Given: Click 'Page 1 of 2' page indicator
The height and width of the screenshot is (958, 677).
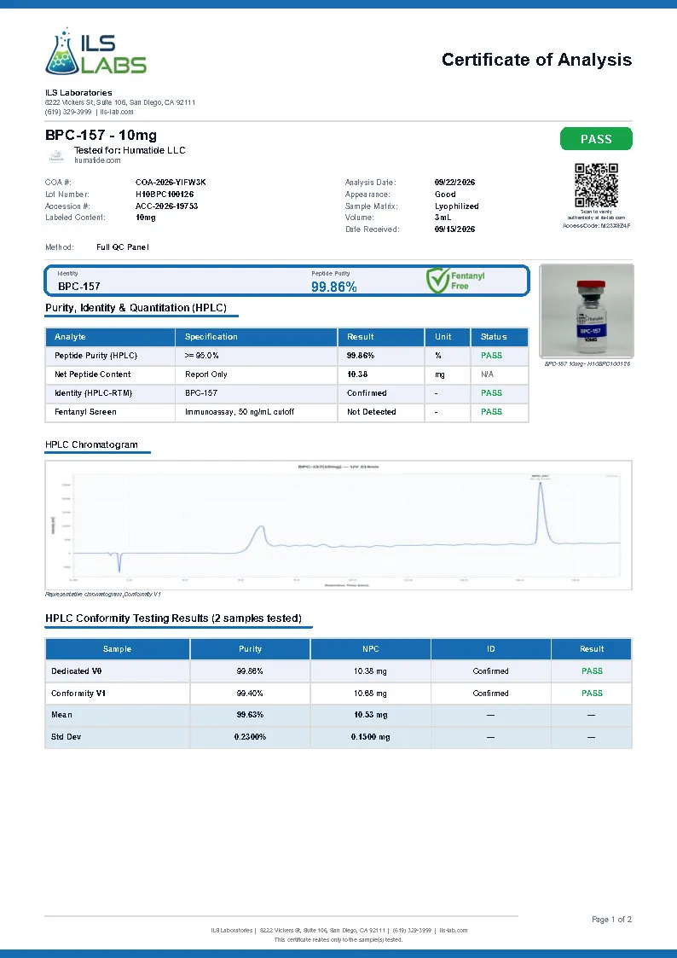Looking at the screenshot, I should [611, 920].
